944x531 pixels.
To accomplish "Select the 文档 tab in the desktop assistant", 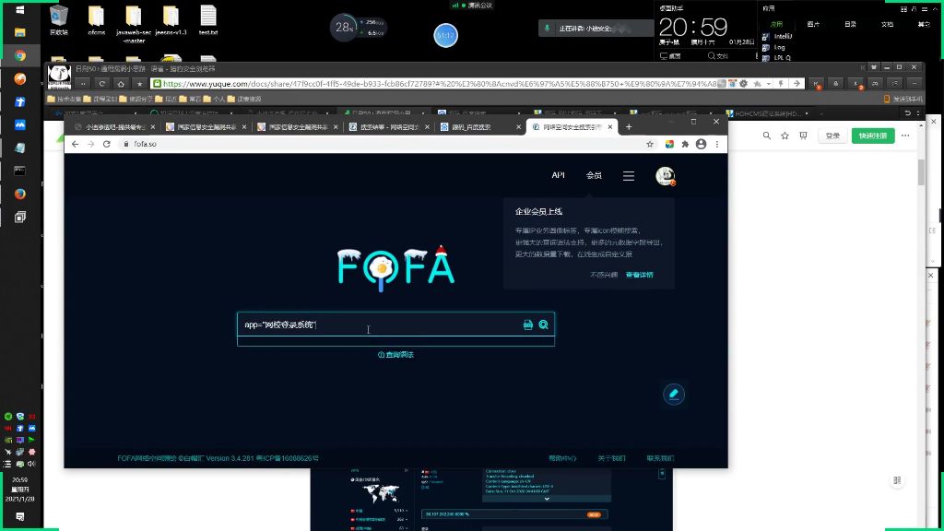I will coord(888,24).
